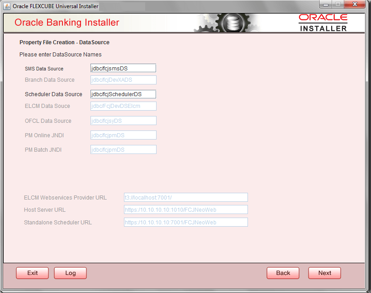Click the ELCM Webservices Provider URL field

186,197
